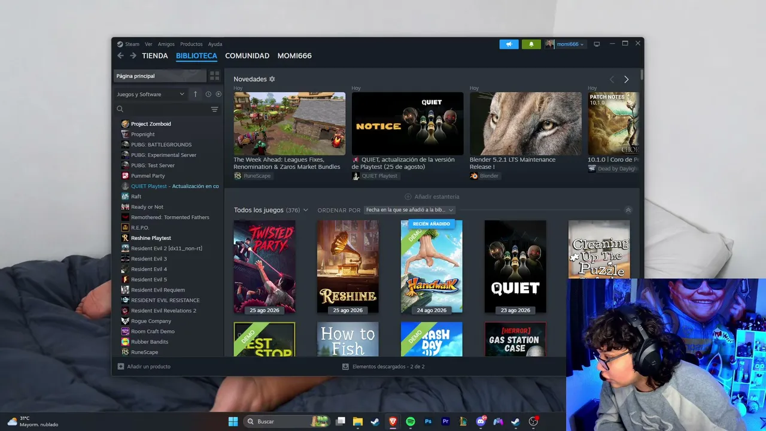
Task: Open the collections grid view icon
Action: click(x=214, y=76)
